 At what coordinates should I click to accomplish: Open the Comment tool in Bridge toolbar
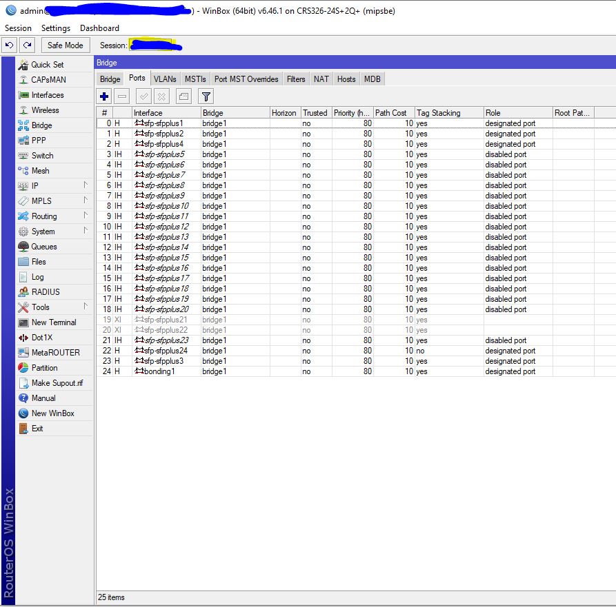coord(183,96)
